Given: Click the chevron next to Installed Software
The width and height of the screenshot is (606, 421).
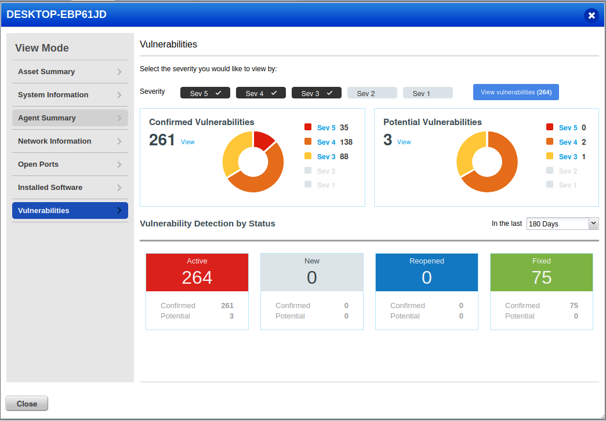Looking at the screenshot, I should 119,188.
